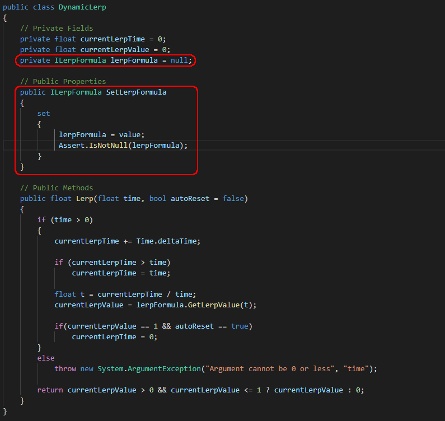The height and width of the screenshot is (421, 445).
Task: Click the bool keyword in Lerp signature
Action: 157,198
